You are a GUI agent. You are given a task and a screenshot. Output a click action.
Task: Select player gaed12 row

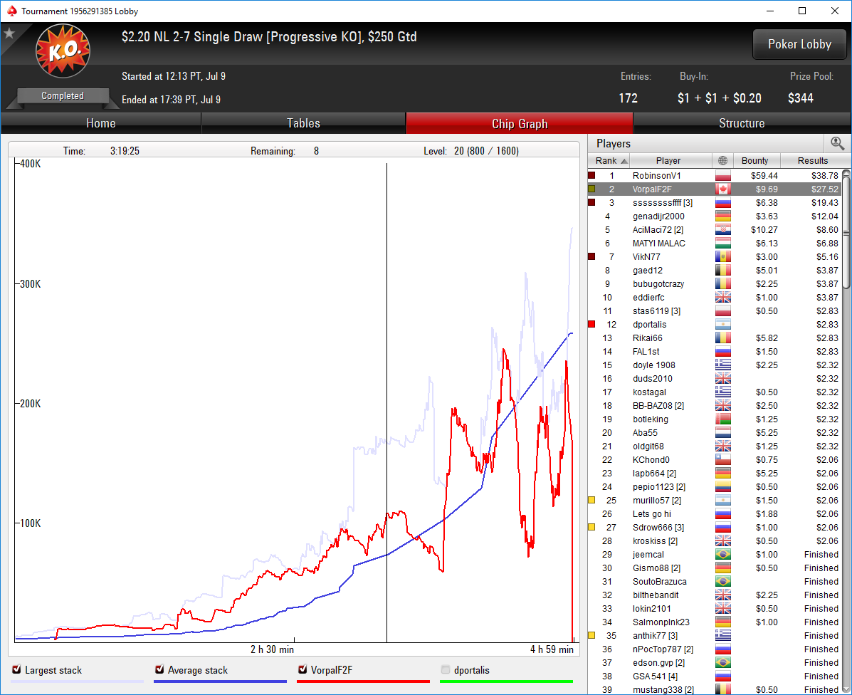click(x=715, y=270)
